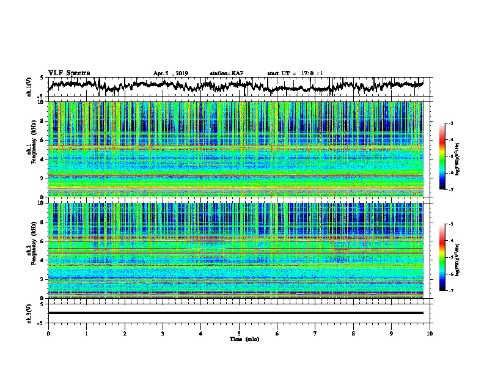Click the "Time (min)" axis label

pyautogui.click(x=244, y=339)
